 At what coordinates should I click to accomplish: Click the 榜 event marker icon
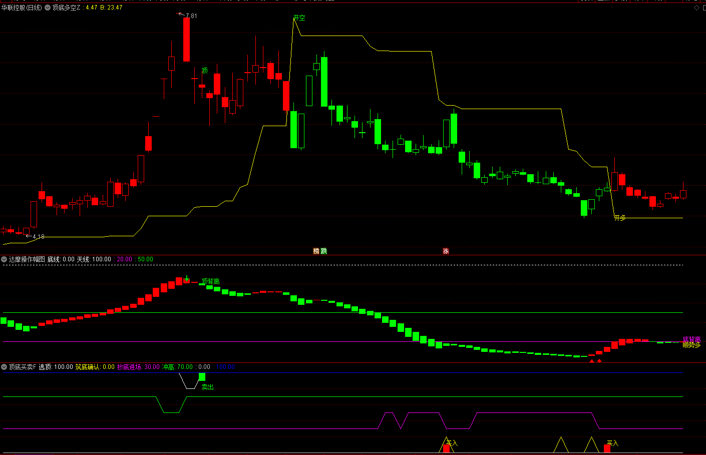click(x=316, y=251)
